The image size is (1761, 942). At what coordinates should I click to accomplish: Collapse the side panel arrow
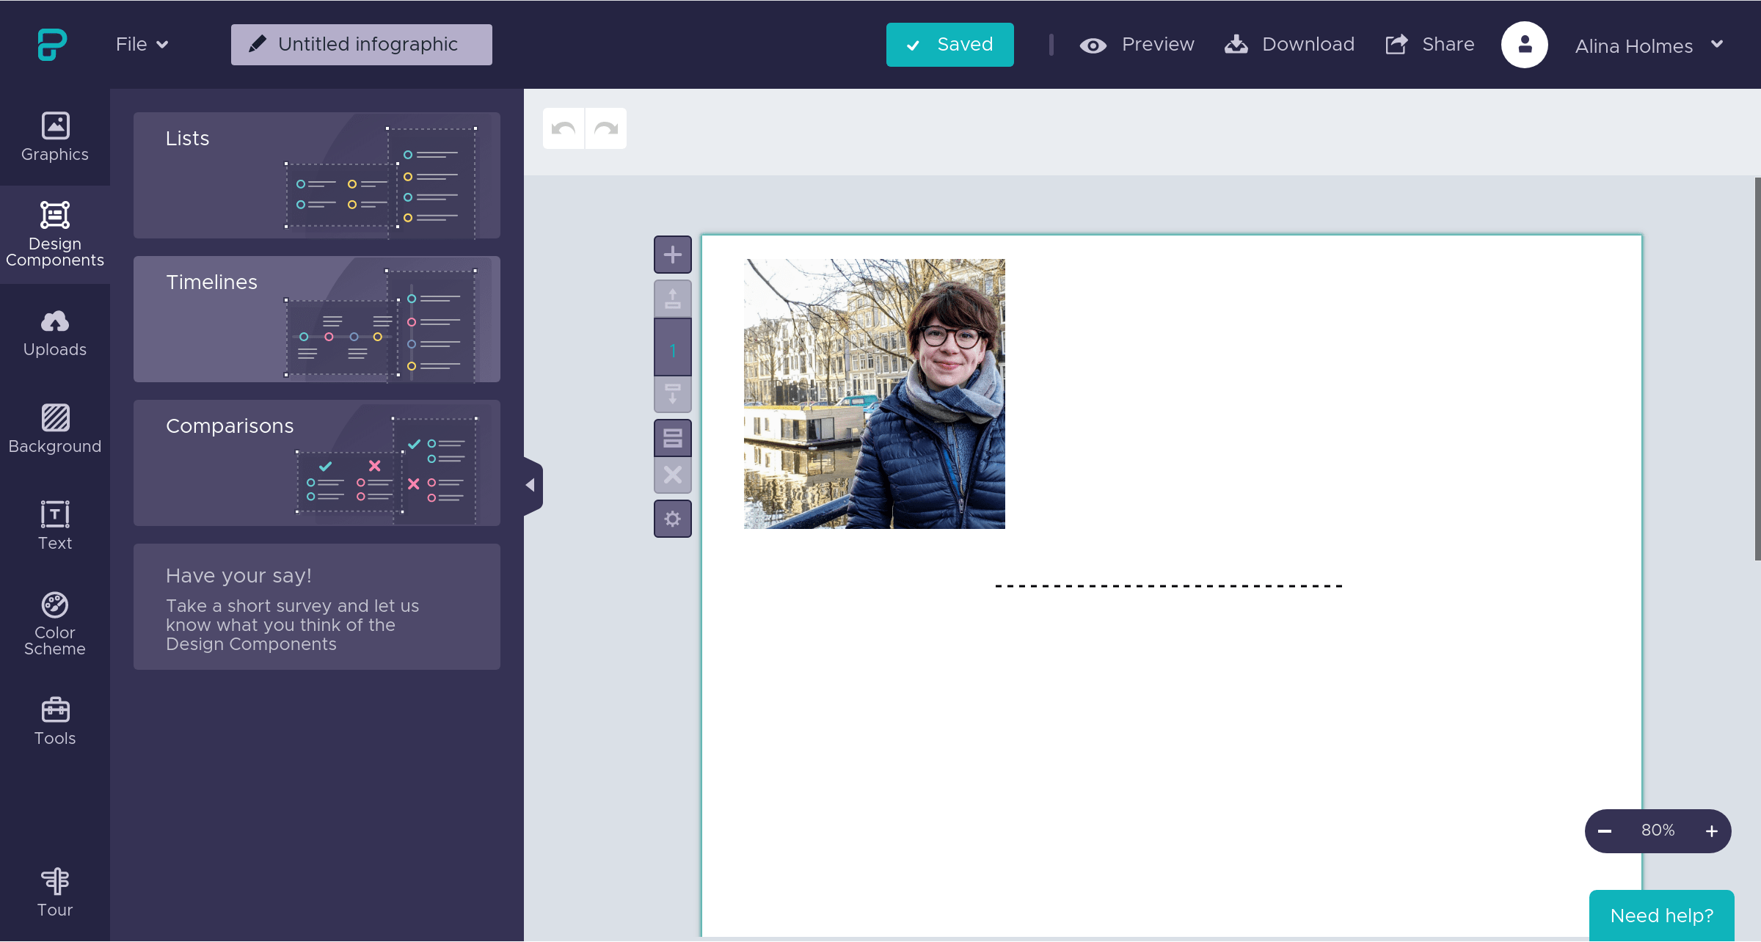532,485
